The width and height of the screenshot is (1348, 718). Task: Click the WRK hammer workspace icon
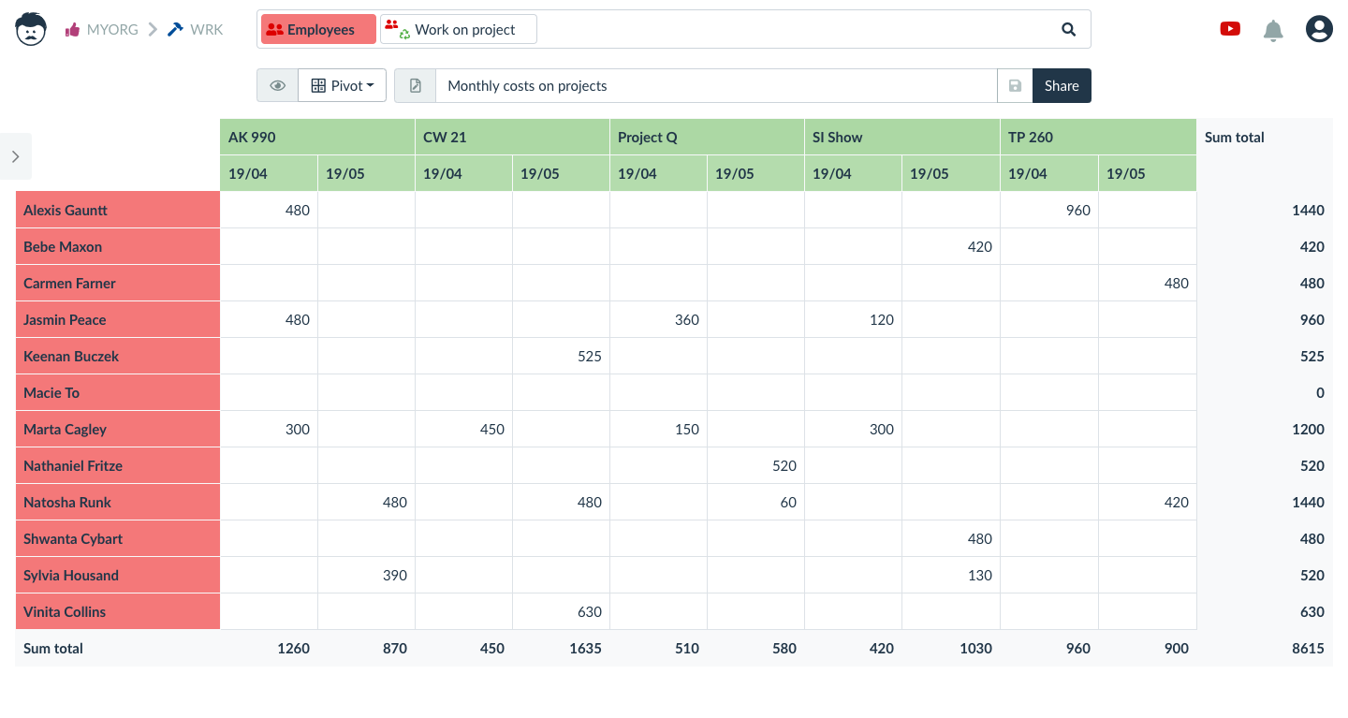click(175, 29)
